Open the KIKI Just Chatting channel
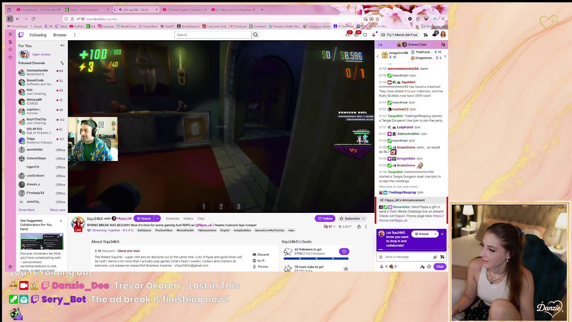 click(42, 92)
